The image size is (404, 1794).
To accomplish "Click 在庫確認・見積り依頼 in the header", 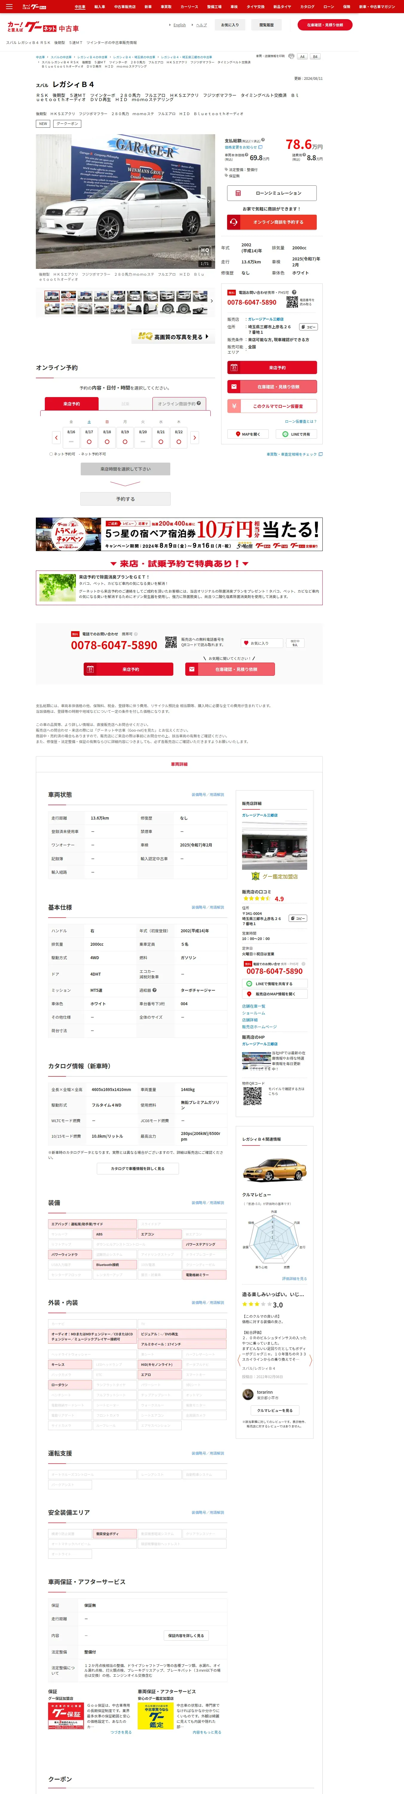I will [x=325, y=25].
